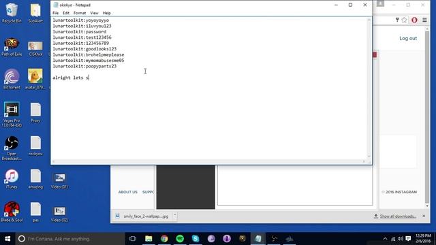Launch Path of Exile shortcut

12,46
